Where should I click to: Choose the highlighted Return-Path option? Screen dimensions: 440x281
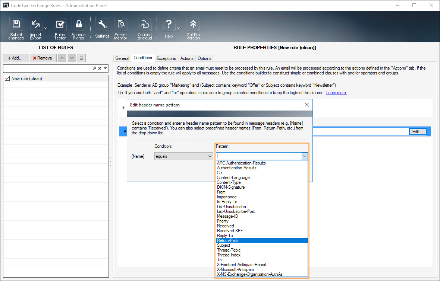262,240
